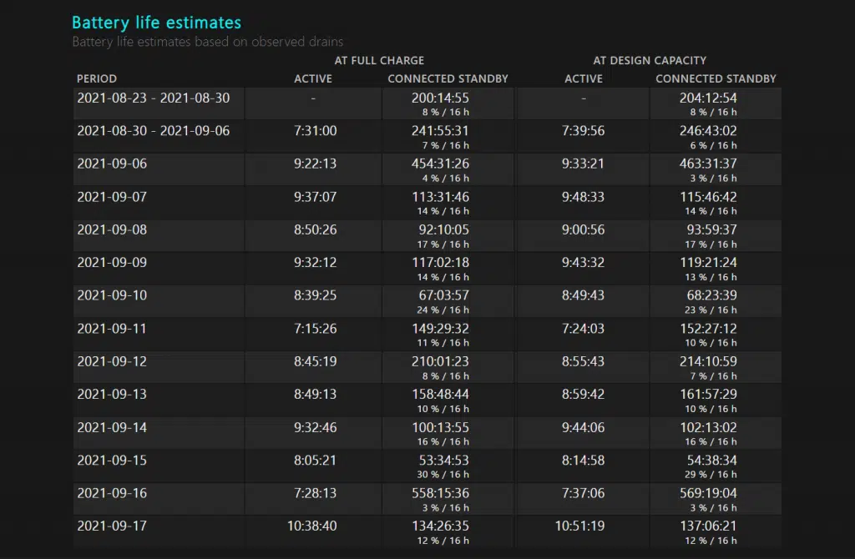Select active time 10:38:40
Image resolution: width=855 pixels, height=559 pixels.
312,526
